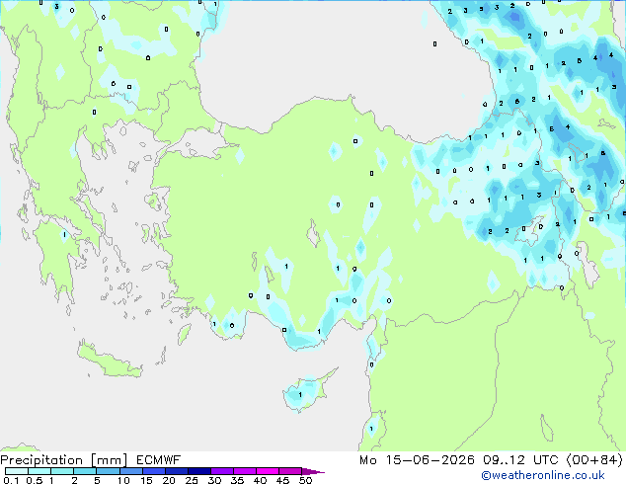The image size is (626, 484).
Task: Click the precipitation value '1' on Cyprus
Action: tap(300, 395)
